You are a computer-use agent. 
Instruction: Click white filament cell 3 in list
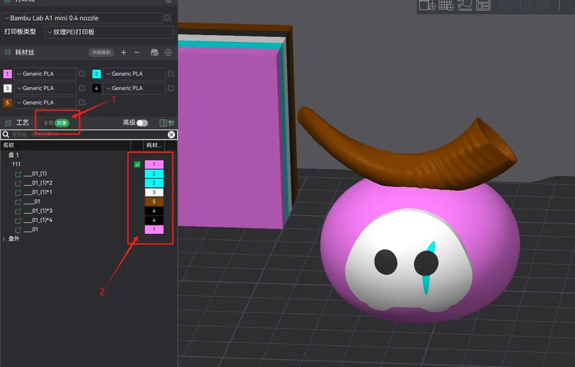pyautogui.click(x=154, y=192)
